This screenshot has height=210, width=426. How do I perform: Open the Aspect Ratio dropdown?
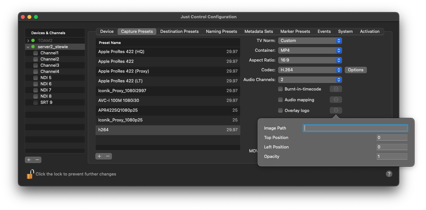tap(310, 60)
